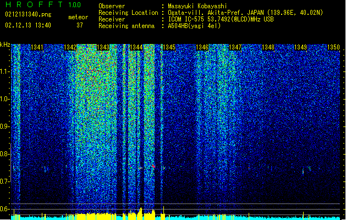Click the 1345 time marker
The width and height of the screenshot is (346, 220).
(x=169, y=47)
